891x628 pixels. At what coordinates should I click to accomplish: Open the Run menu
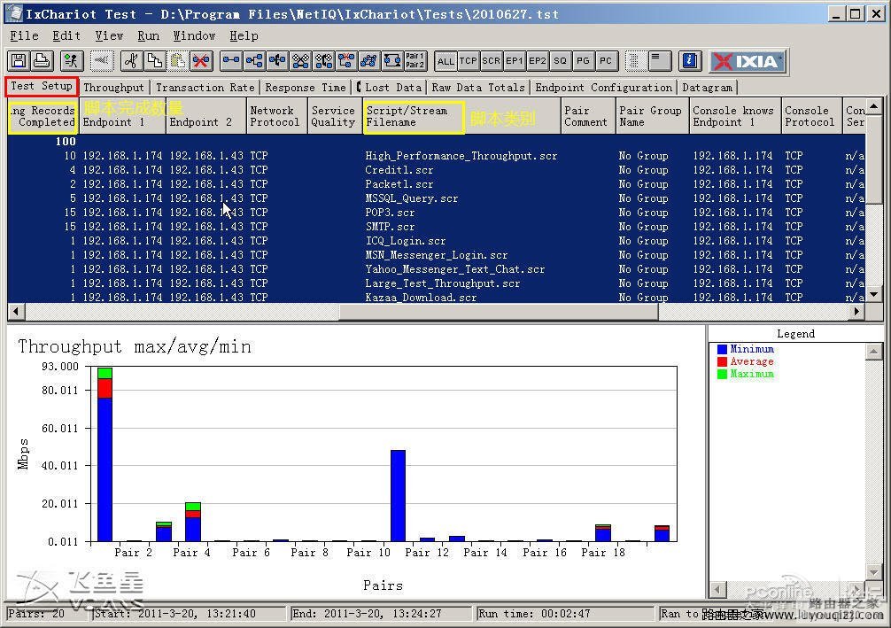pos(148,35)
